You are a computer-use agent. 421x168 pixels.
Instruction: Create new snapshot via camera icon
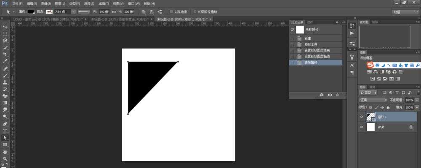coord(330,95)
